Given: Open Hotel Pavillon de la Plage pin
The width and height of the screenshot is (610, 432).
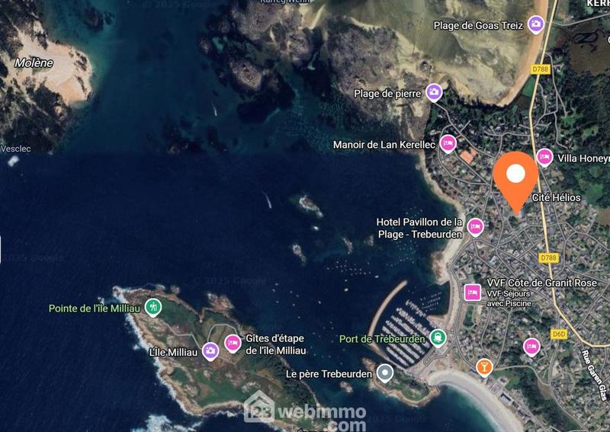Looking at the screenshot, I should pyautogui.click(x=475, y=227).
